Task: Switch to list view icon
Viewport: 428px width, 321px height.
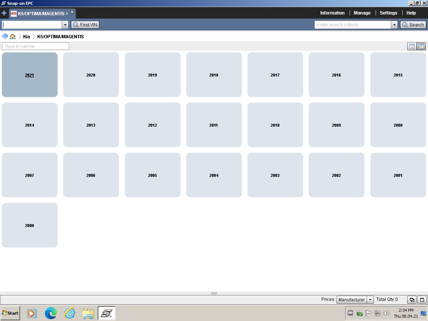Action: (412, 46)
